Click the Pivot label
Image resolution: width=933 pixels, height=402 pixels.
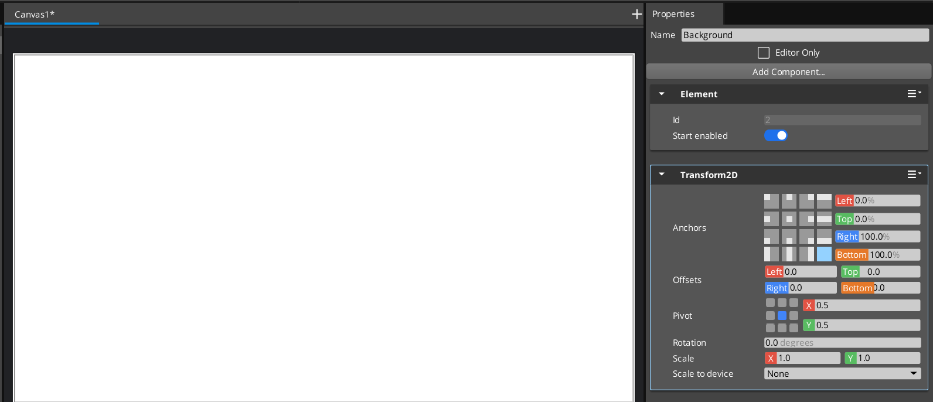(x=682, y=316)
